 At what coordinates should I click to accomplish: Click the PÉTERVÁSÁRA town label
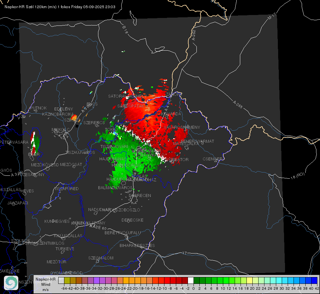(x=14, y=142)
